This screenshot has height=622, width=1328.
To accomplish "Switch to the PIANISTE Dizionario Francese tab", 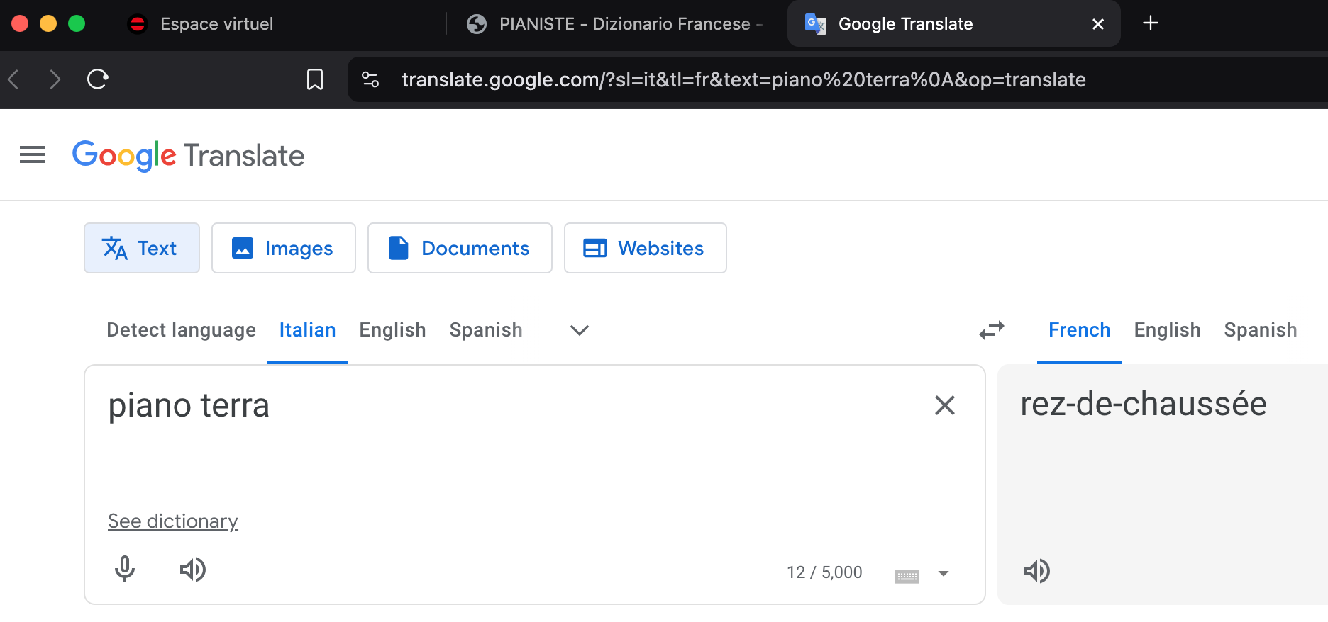I will [x=616, y=23].
